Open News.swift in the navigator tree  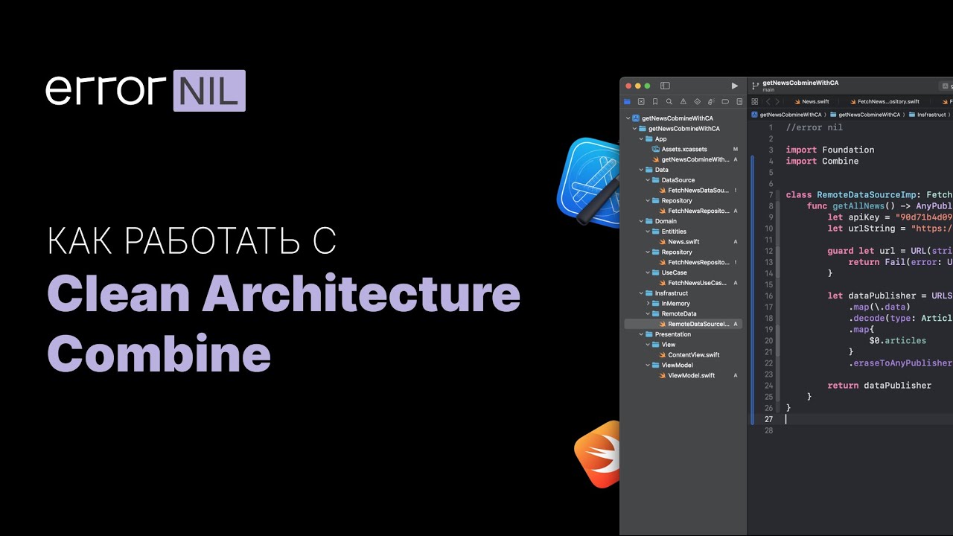(683, 242)
